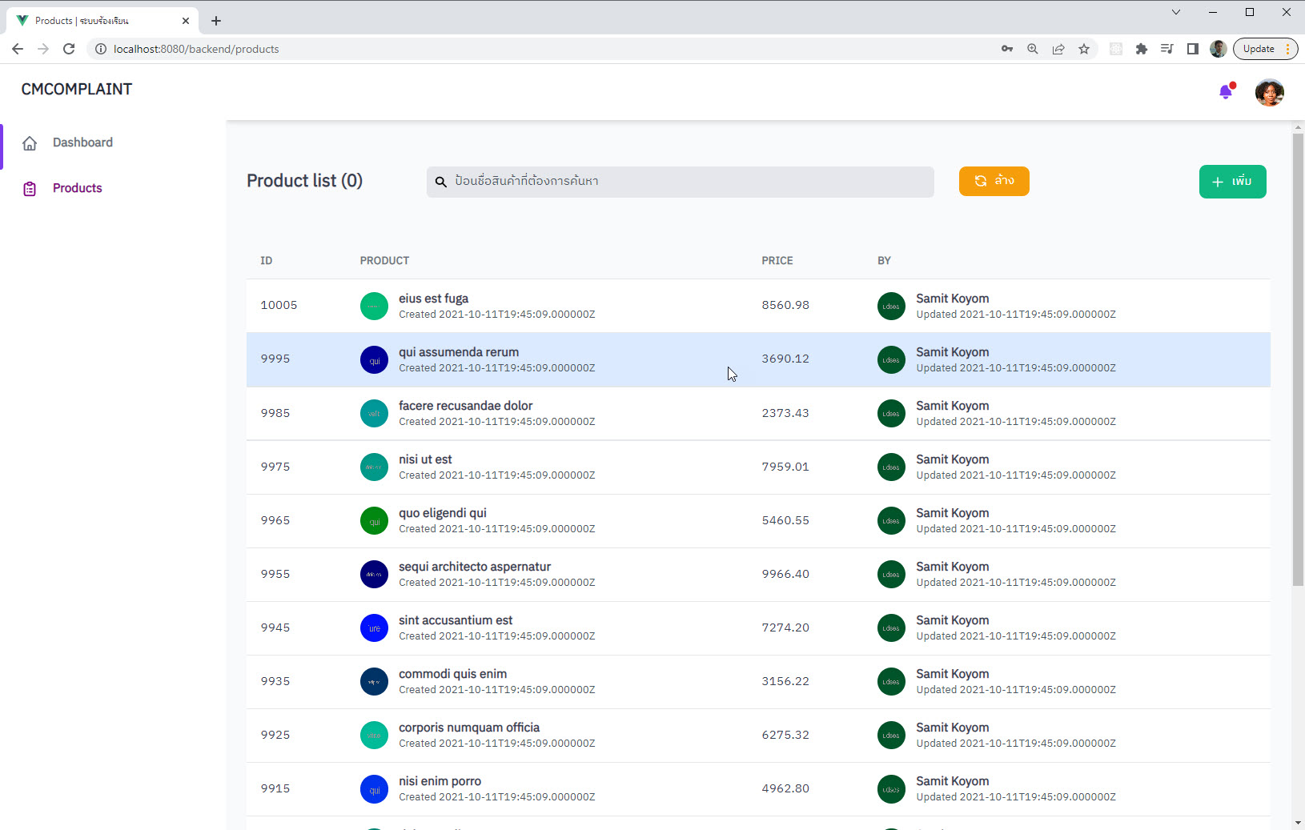1305x830 pixels.
Task: Click product thumbnail for sequi architecto aspernatur
Action: (374, 574)
